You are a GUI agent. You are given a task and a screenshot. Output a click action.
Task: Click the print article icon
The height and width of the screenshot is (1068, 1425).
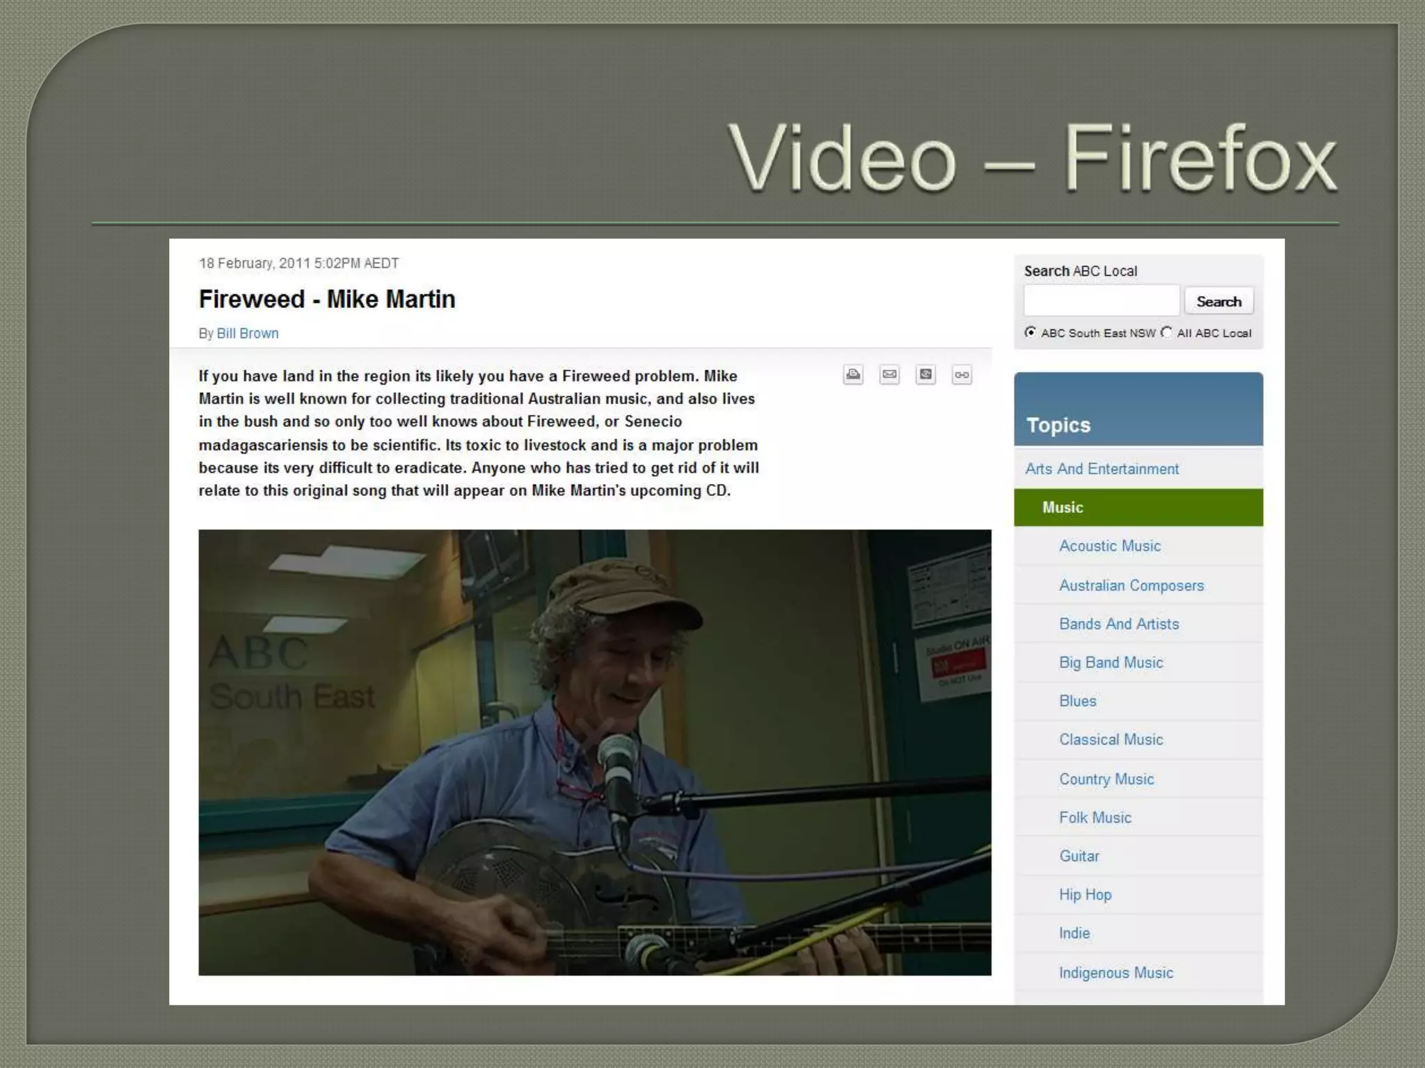[853, 375]
